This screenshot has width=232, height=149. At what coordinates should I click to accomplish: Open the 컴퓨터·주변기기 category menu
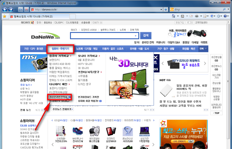tap(61, 49)
